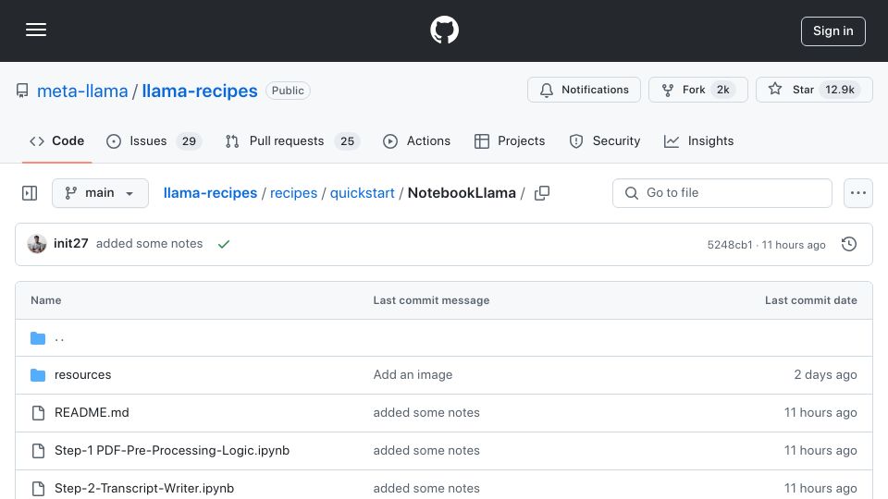Navigate to llama-recipes root in breadcrumb
This screenshot has width=888, height=499.
tap(210, 193)
